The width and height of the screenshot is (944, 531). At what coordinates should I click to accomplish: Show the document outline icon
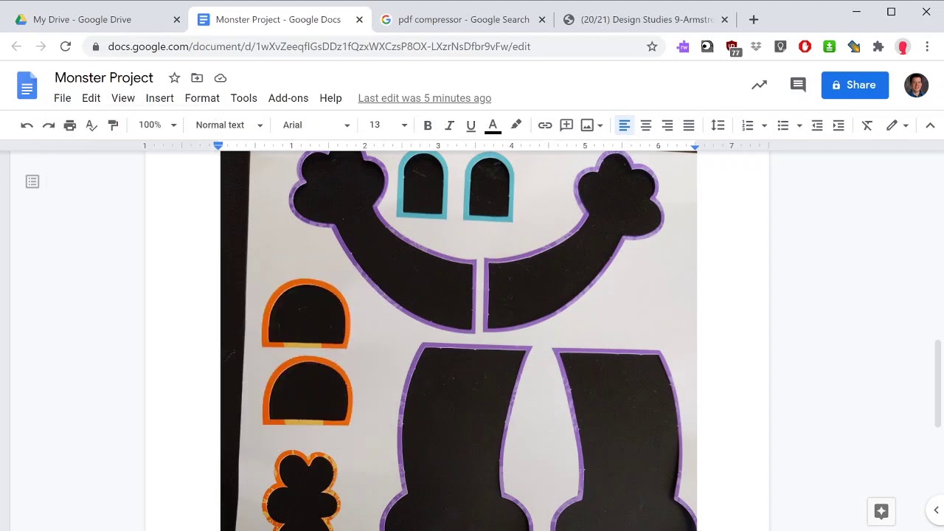[x=32, y=181]
